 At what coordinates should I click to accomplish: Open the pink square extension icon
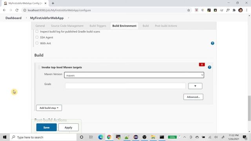pos(196,10)
